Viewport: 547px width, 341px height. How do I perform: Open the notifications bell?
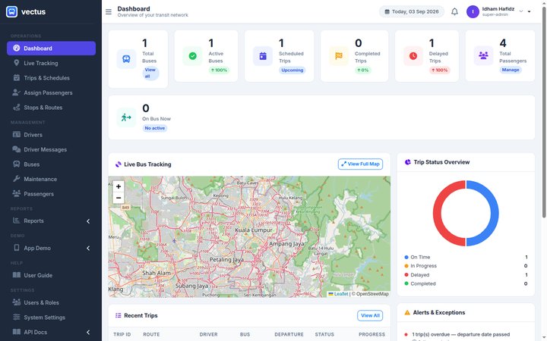tap(454, 12)
